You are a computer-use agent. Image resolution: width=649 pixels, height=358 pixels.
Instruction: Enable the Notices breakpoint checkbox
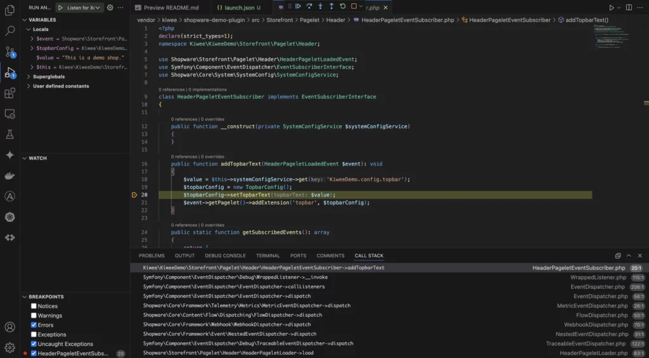(34, 306)
